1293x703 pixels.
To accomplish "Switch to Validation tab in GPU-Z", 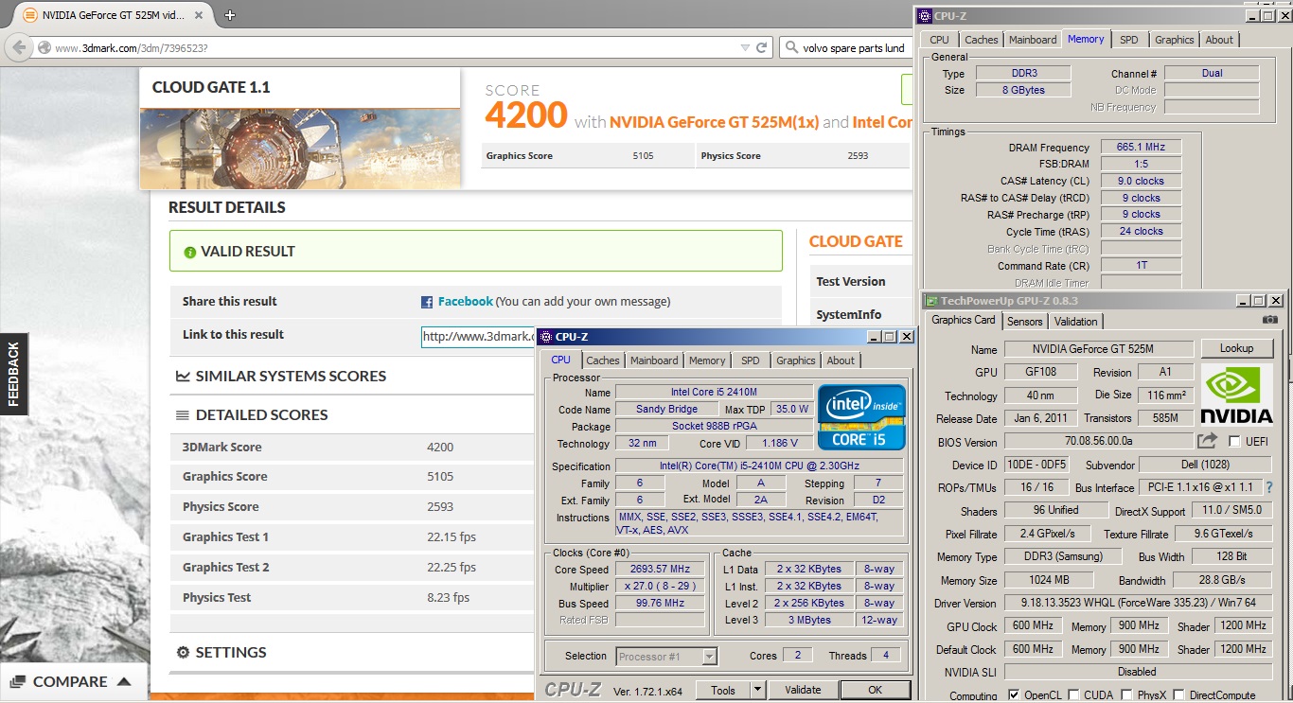I will [1076, 322].
